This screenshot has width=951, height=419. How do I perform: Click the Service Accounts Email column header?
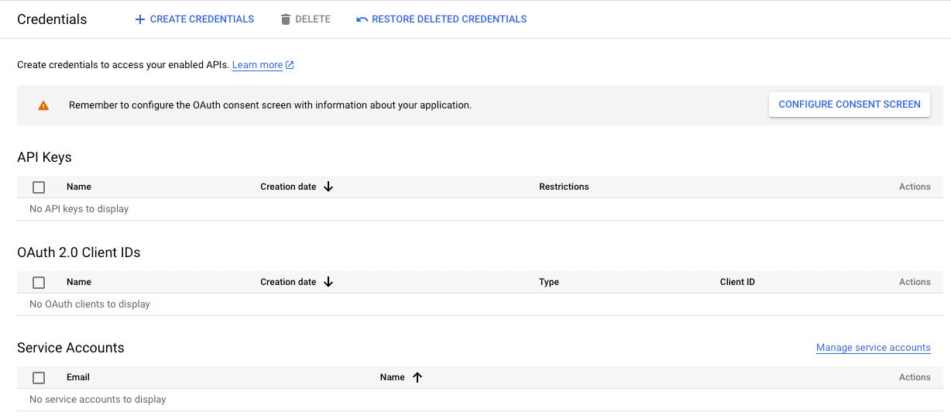pos(78,377)
